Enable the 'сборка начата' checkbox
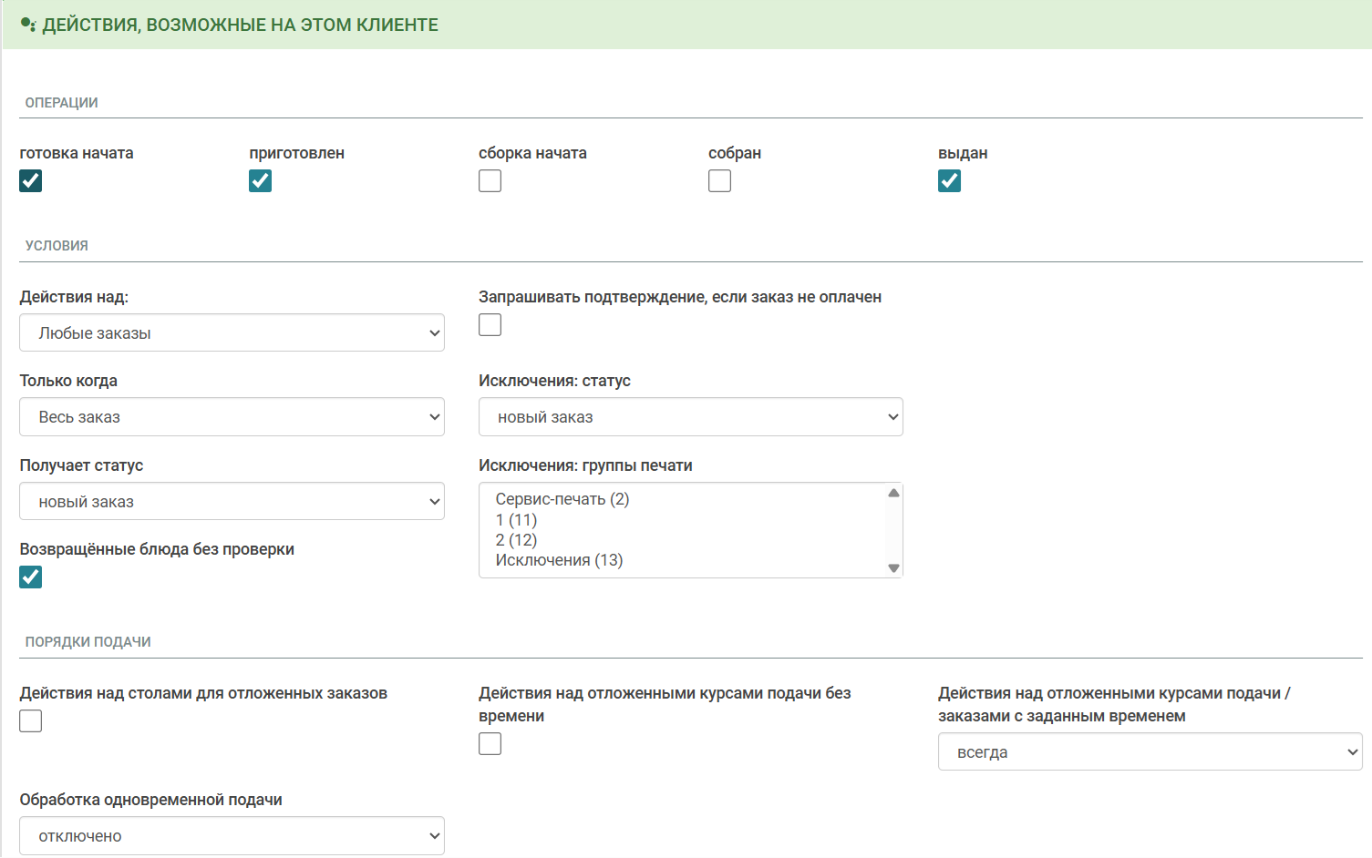The image size is (1372, 858). (490, 181)
